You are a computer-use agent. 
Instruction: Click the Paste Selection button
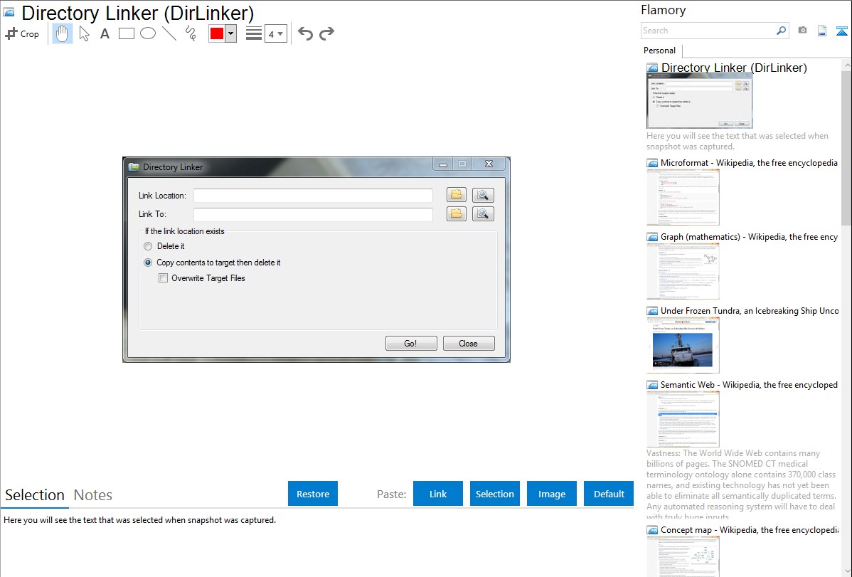[495, 494]
